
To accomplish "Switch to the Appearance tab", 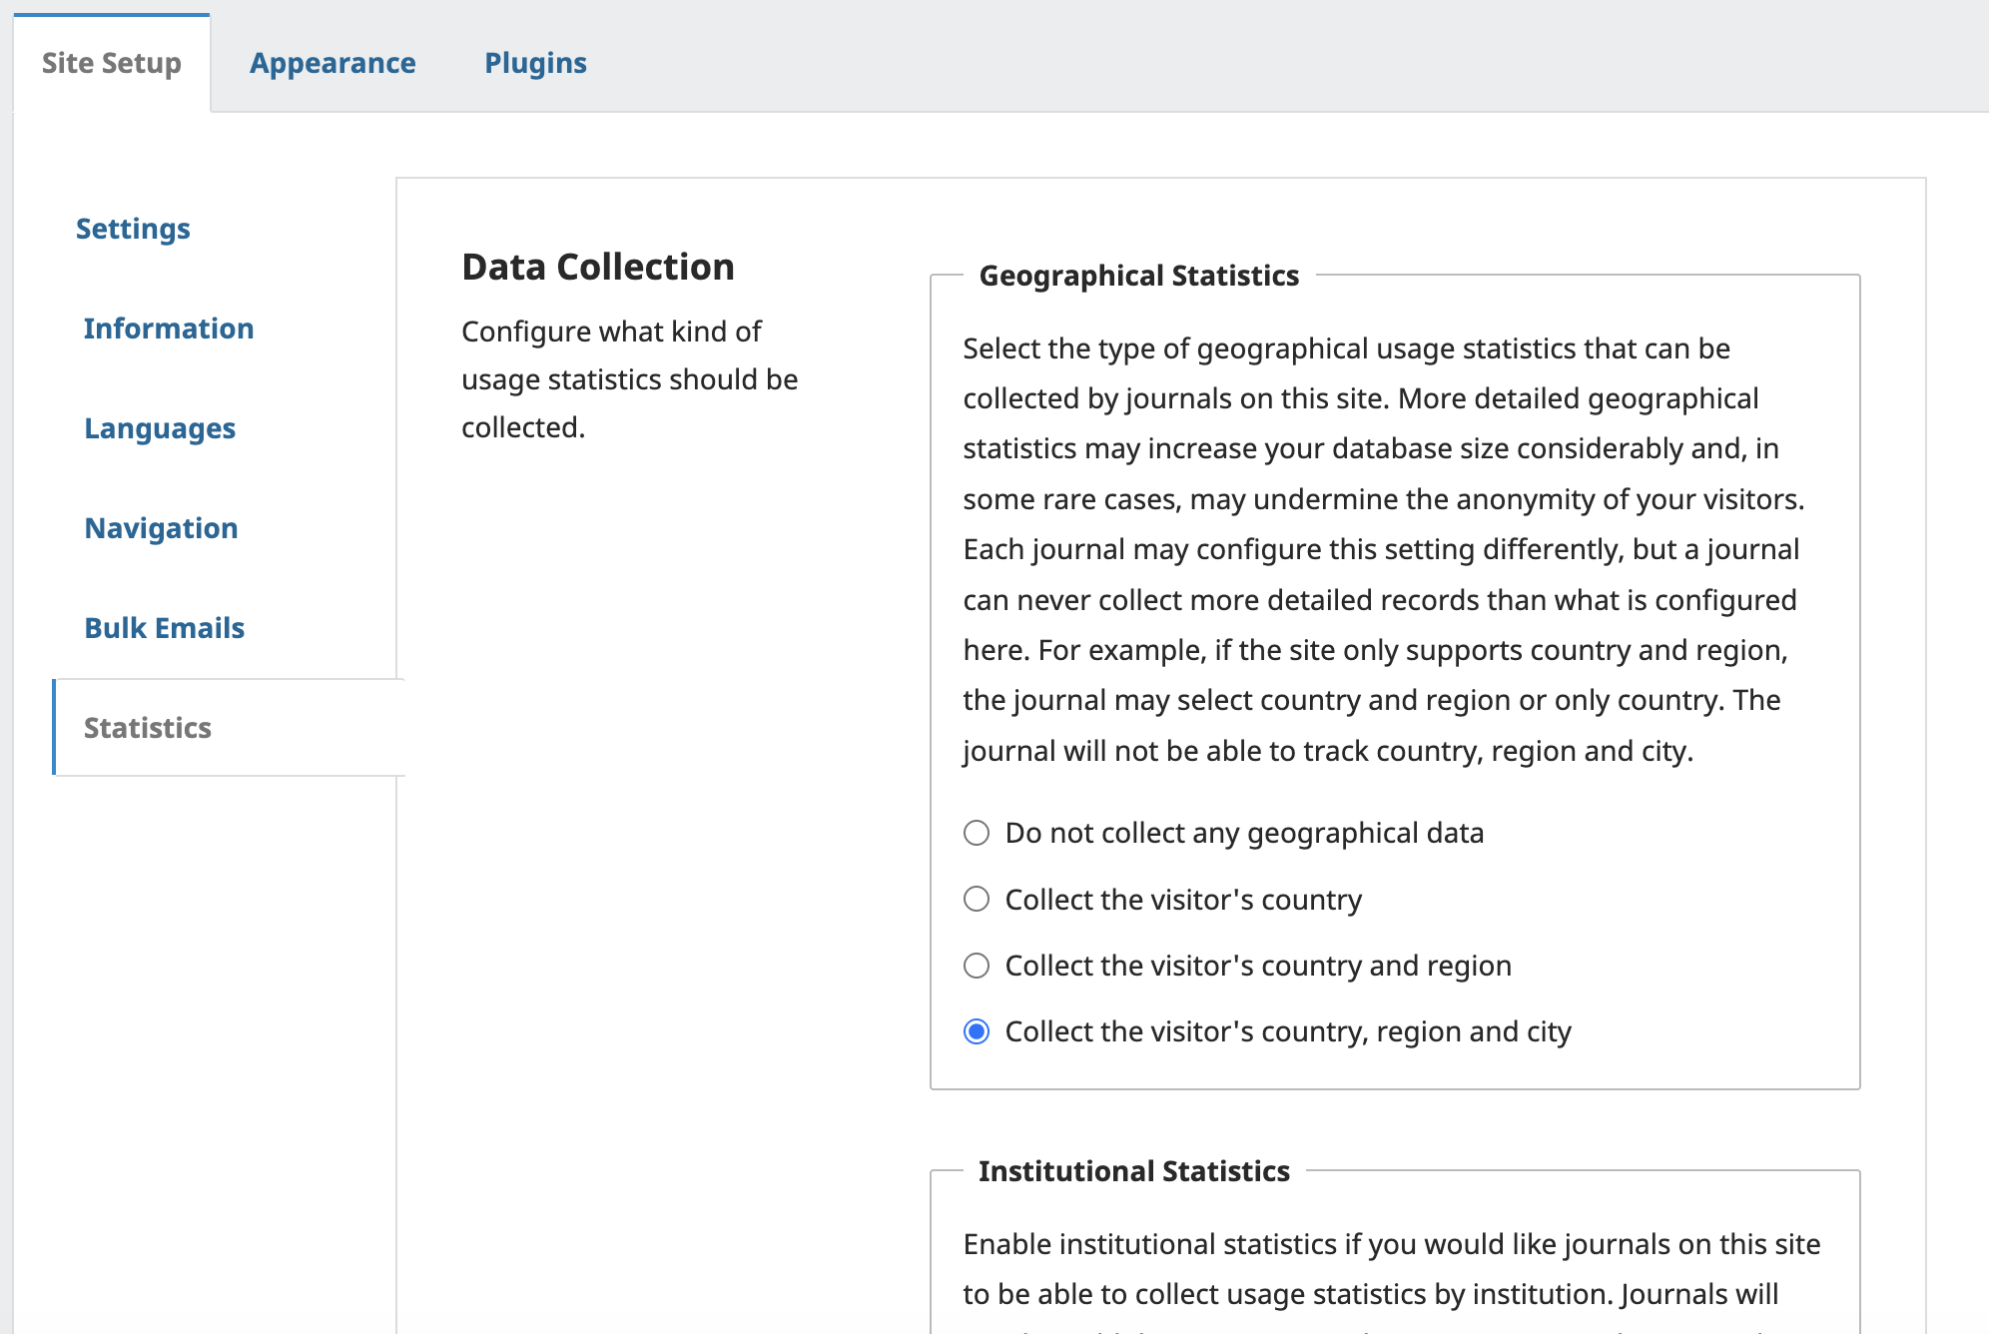I will 332,63.
